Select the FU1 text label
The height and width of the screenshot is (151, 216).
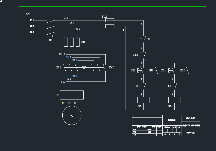pos(83,42)
